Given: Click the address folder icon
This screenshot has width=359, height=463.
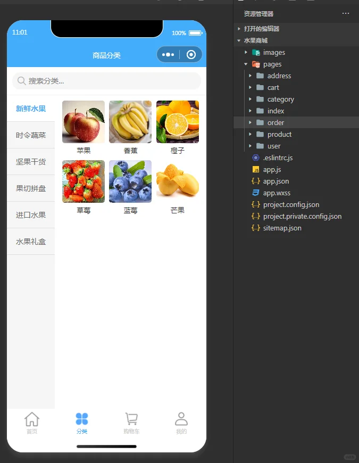Looking at the screenshot, I should (260, 76).
